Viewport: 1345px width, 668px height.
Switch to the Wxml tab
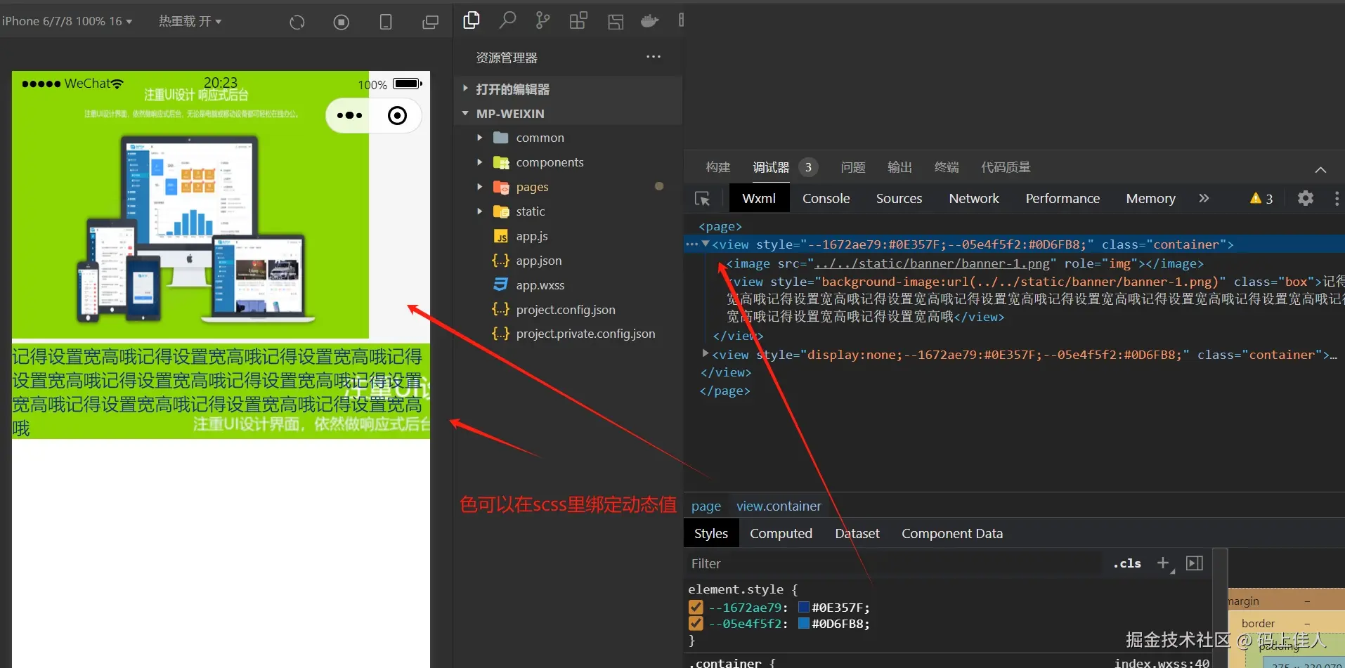(x=759, y=199)
